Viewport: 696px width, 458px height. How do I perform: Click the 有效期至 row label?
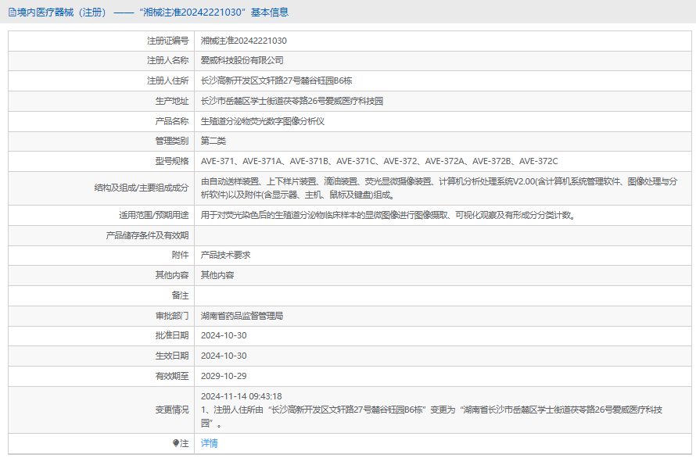172,376
